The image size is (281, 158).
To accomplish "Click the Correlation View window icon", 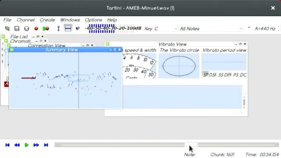I will coord(9,45).
